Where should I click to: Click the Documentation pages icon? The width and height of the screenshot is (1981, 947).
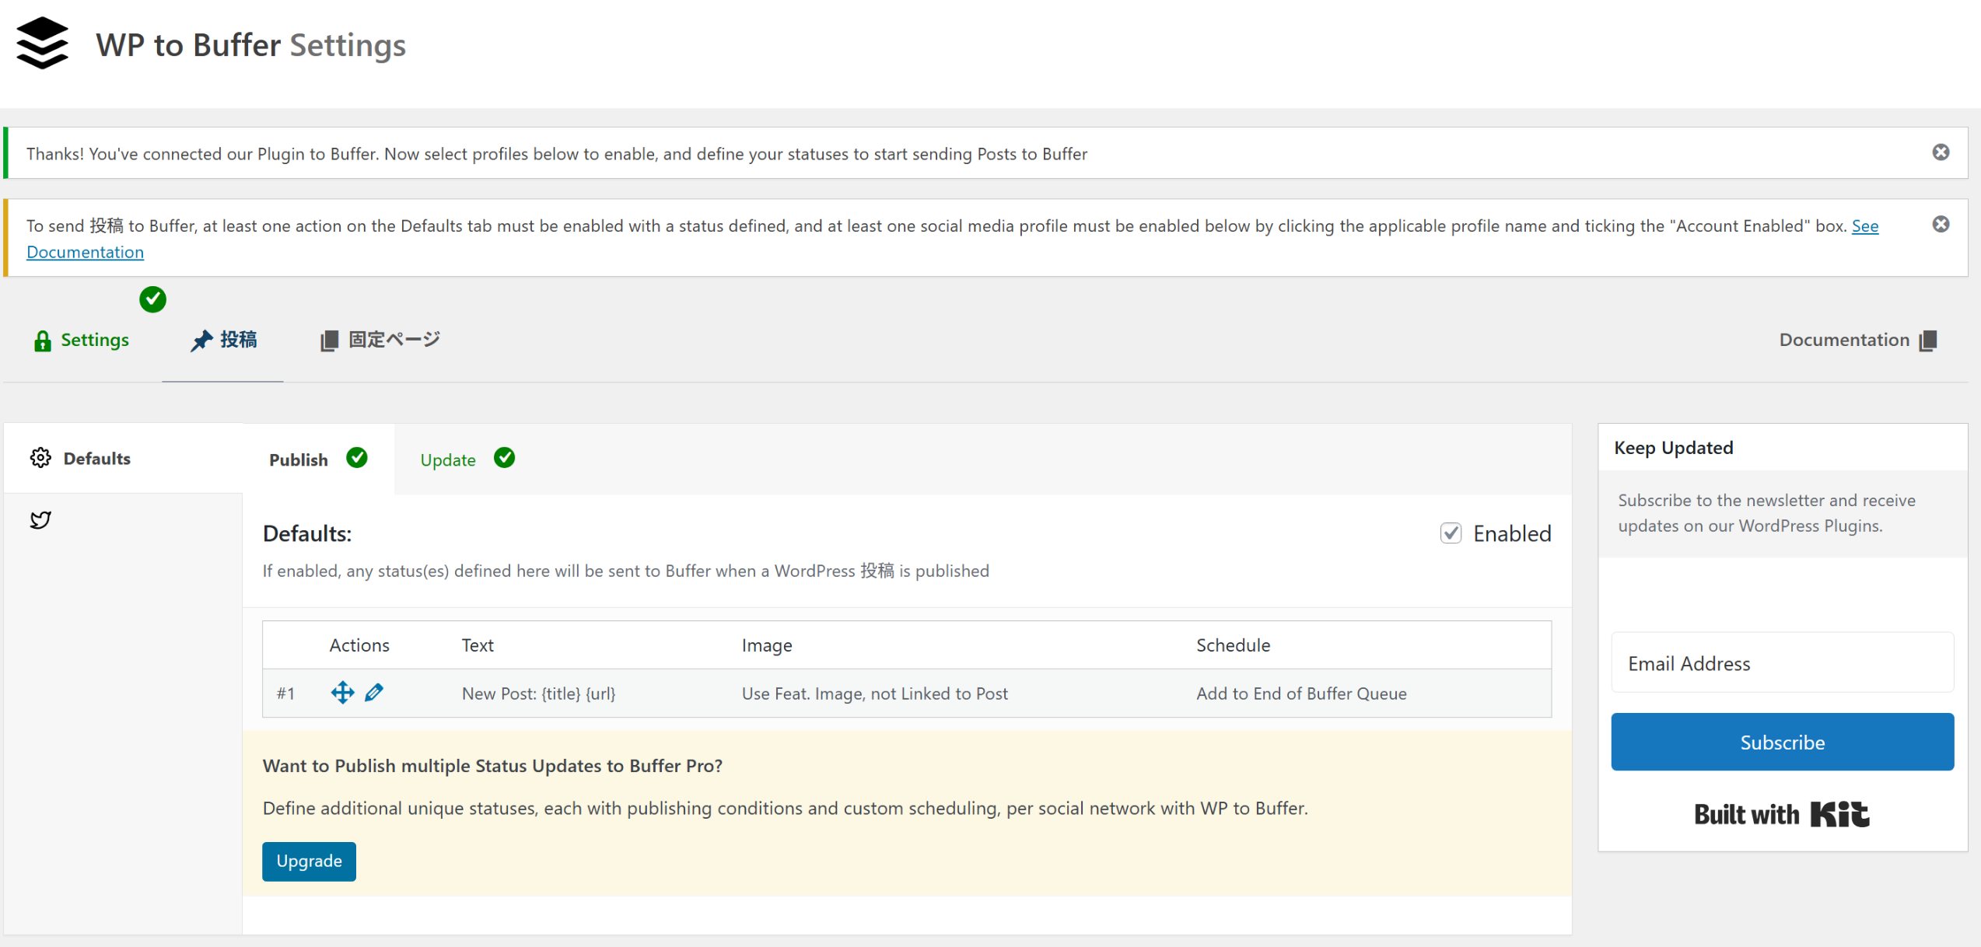1928,341
